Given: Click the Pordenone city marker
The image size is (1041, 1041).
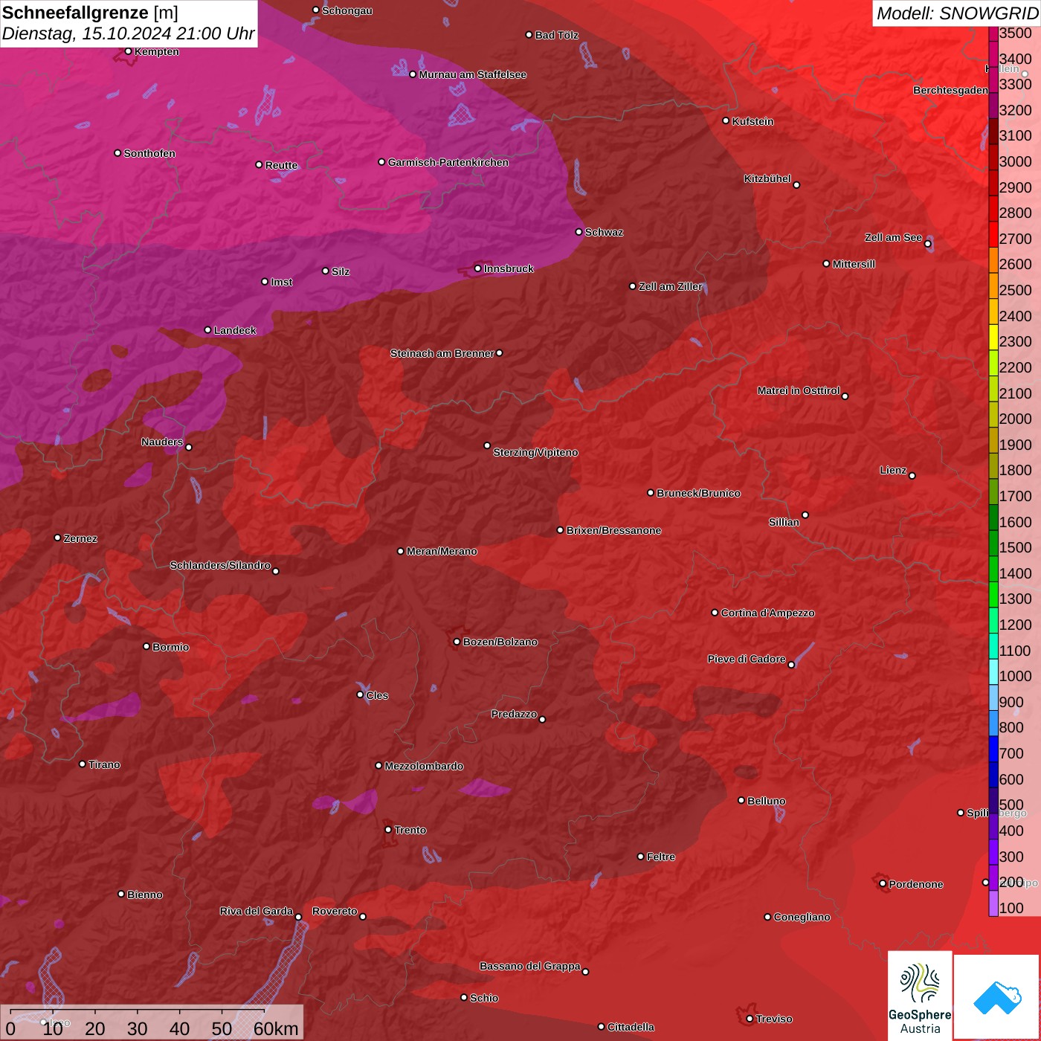Looking at the screenshot, I should point(883,884).
